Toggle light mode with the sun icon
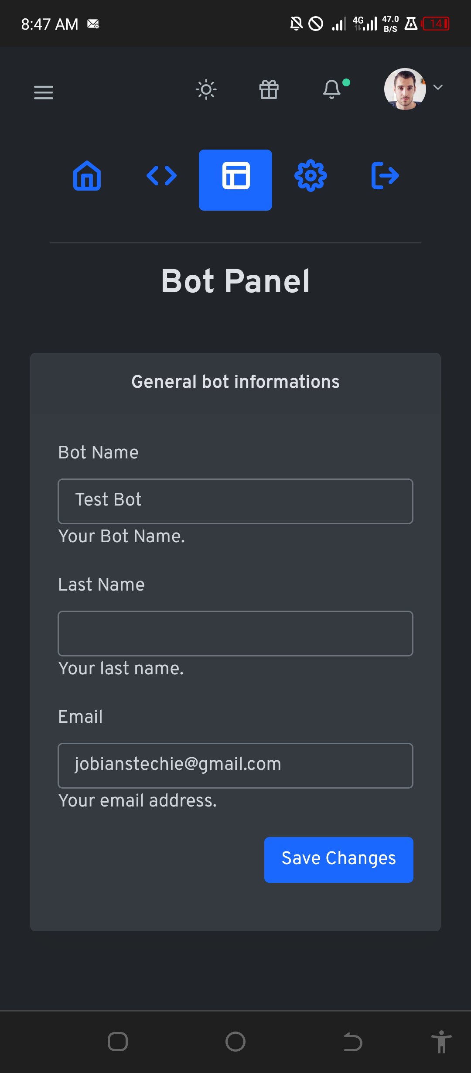 [205, 89]
